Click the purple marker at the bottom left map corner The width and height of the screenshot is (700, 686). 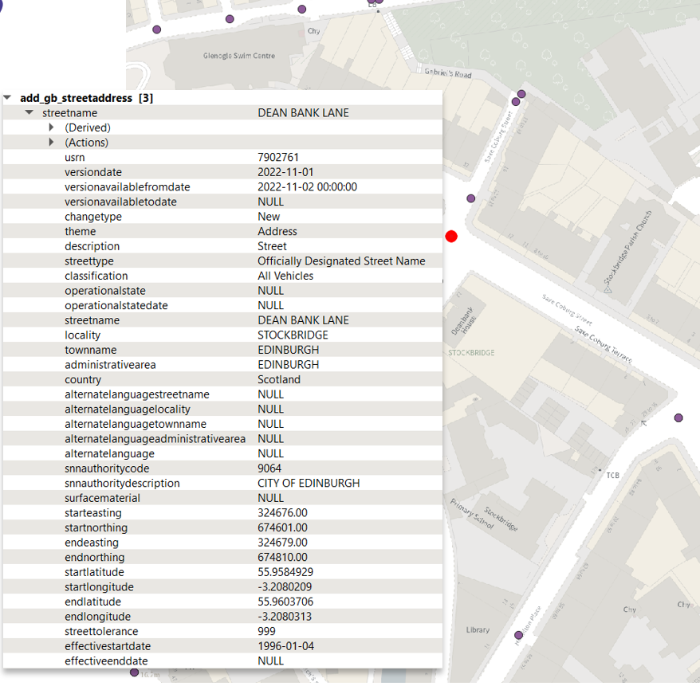[133, 672]
